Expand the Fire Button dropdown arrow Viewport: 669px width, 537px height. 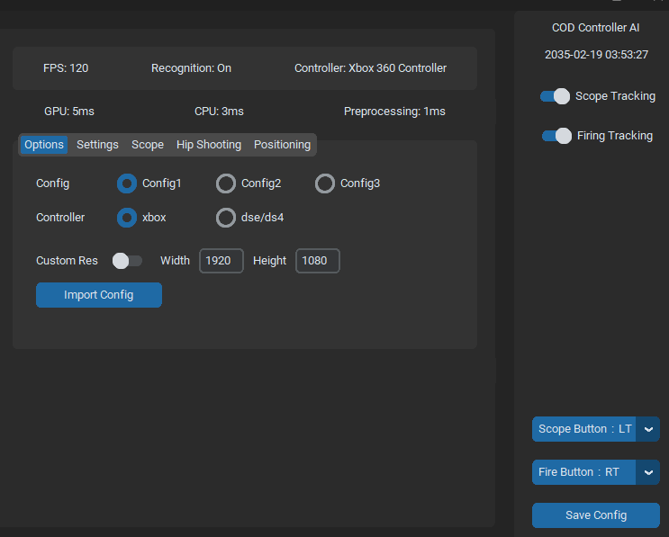648,472
